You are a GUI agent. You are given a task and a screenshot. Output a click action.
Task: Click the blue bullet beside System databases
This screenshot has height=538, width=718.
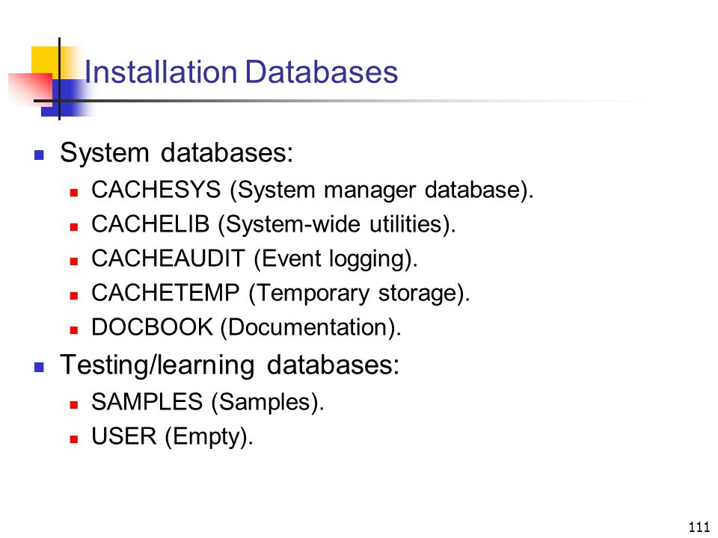coord(39,155)
